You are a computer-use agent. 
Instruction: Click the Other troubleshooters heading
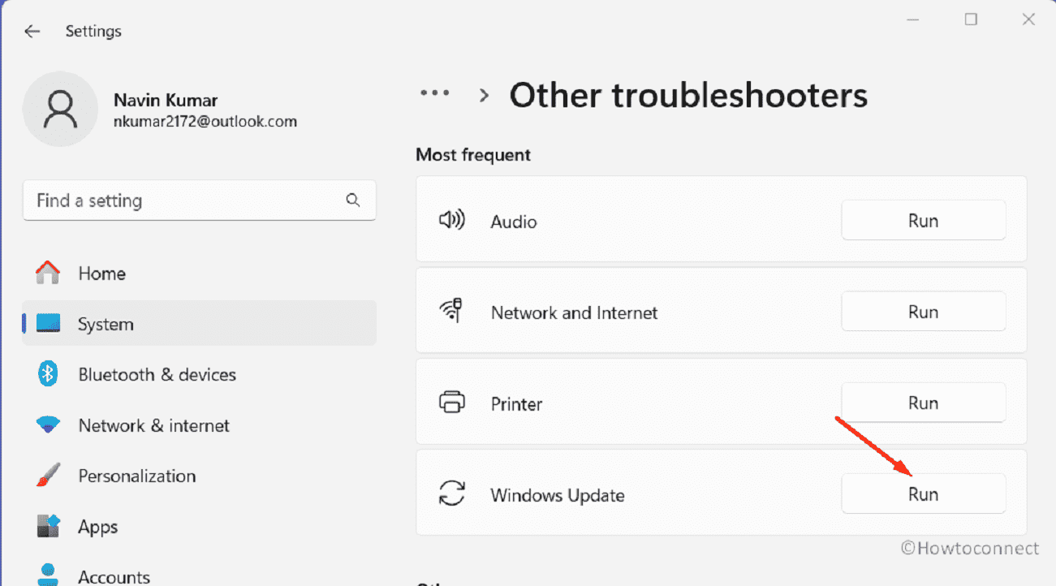point(688,96)
